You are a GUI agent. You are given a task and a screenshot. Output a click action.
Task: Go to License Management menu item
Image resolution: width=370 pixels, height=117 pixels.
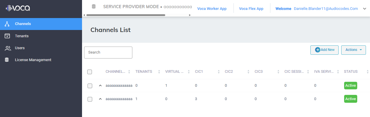click(x=33, y=60)
